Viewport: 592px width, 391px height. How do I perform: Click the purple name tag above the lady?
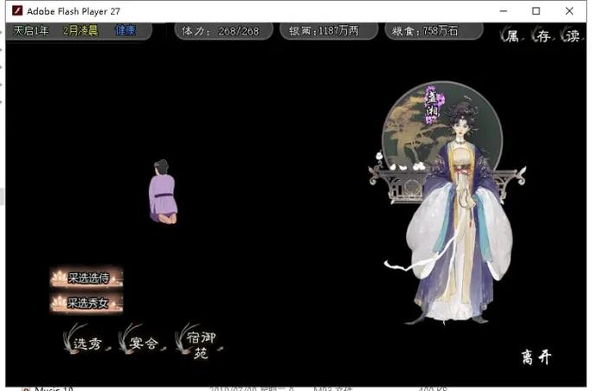point(431,104)
